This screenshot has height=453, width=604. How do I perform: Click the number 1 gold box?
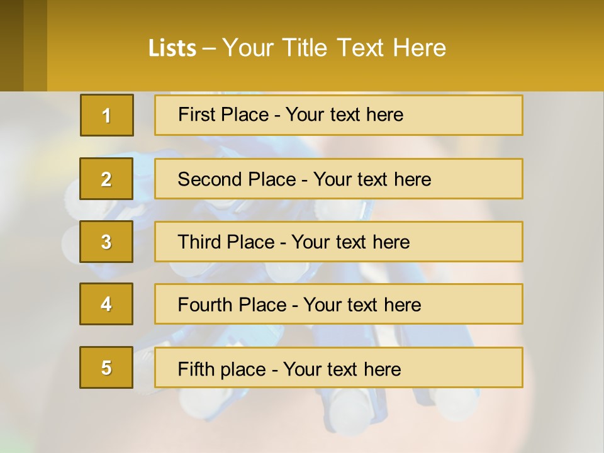tap(106, 115)
